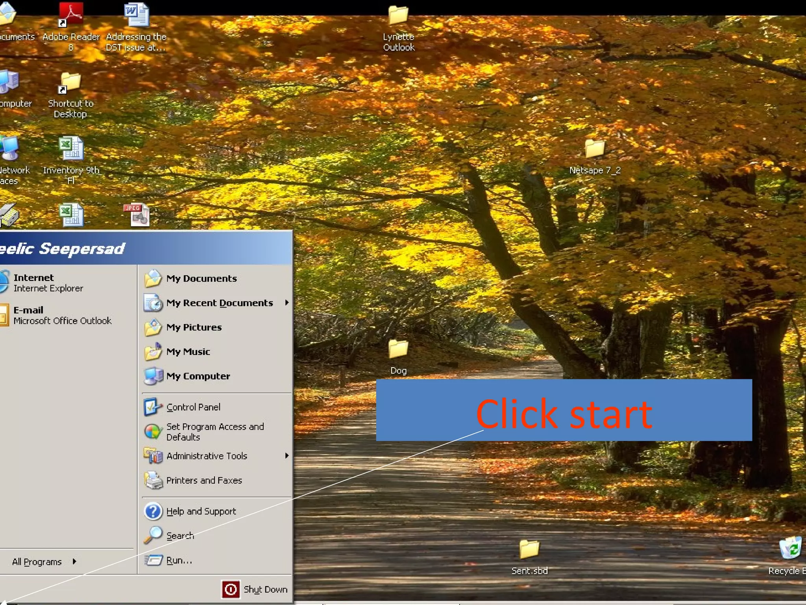The image size is (806, 605).
Task: Open the JPEG image file icon
Action: point(137,215)
